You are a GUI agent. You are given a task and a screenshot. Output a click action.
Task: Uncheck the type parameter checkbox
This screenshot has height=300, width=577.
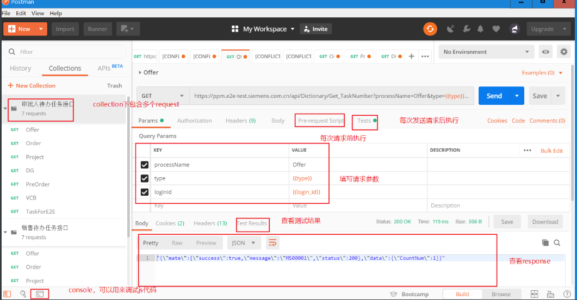coord(145,178)
